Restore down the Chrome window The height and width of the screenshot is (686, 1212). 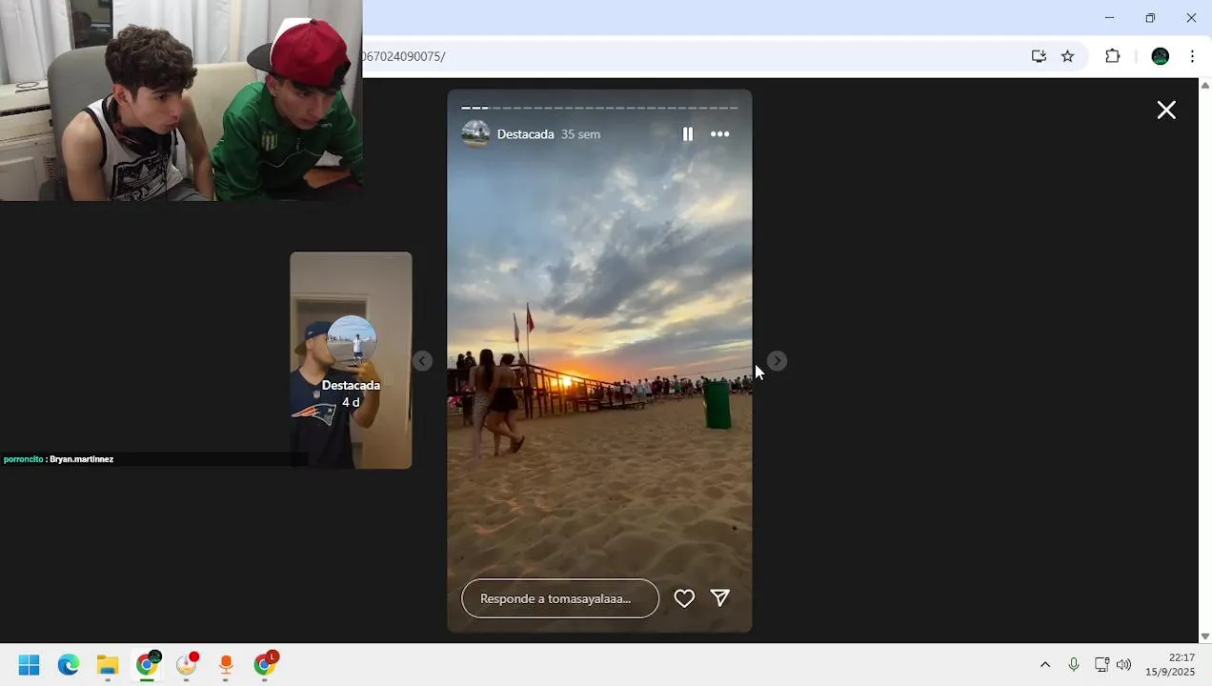pos(1150,18)
